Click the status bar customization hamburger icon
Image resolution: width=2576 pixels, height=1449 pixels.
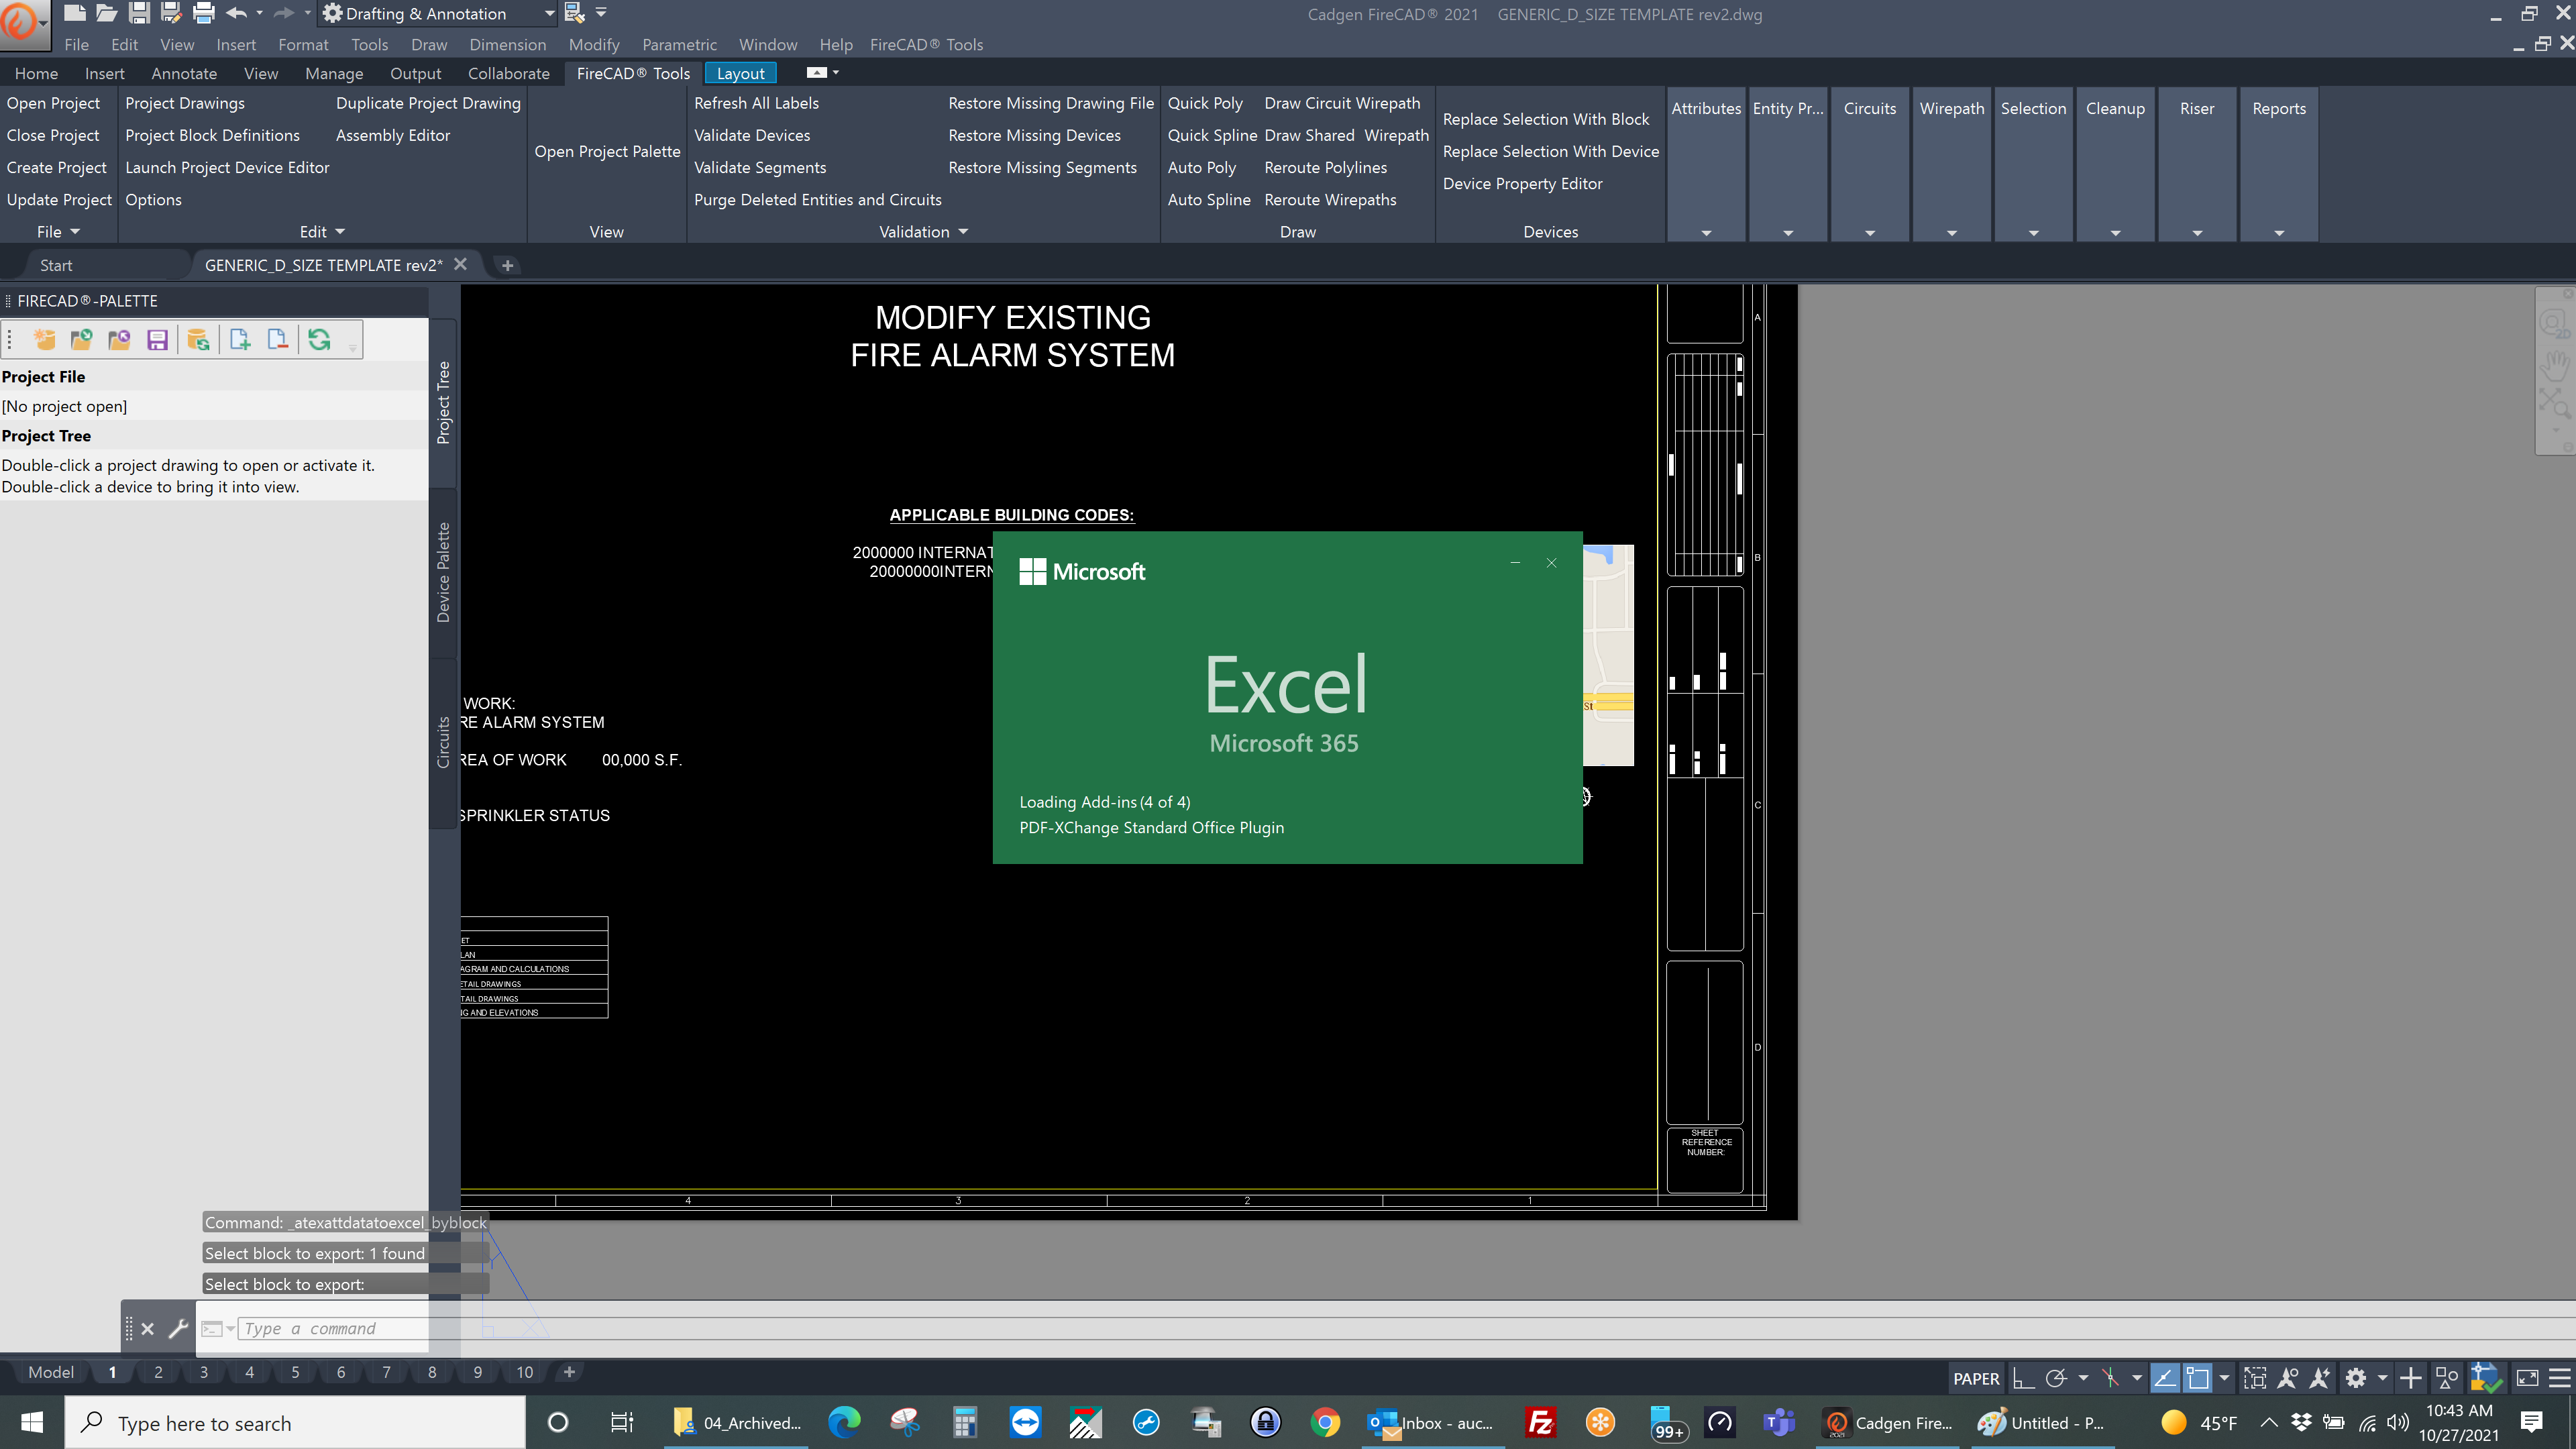pyautogui.click(x=2559, y=1378)
